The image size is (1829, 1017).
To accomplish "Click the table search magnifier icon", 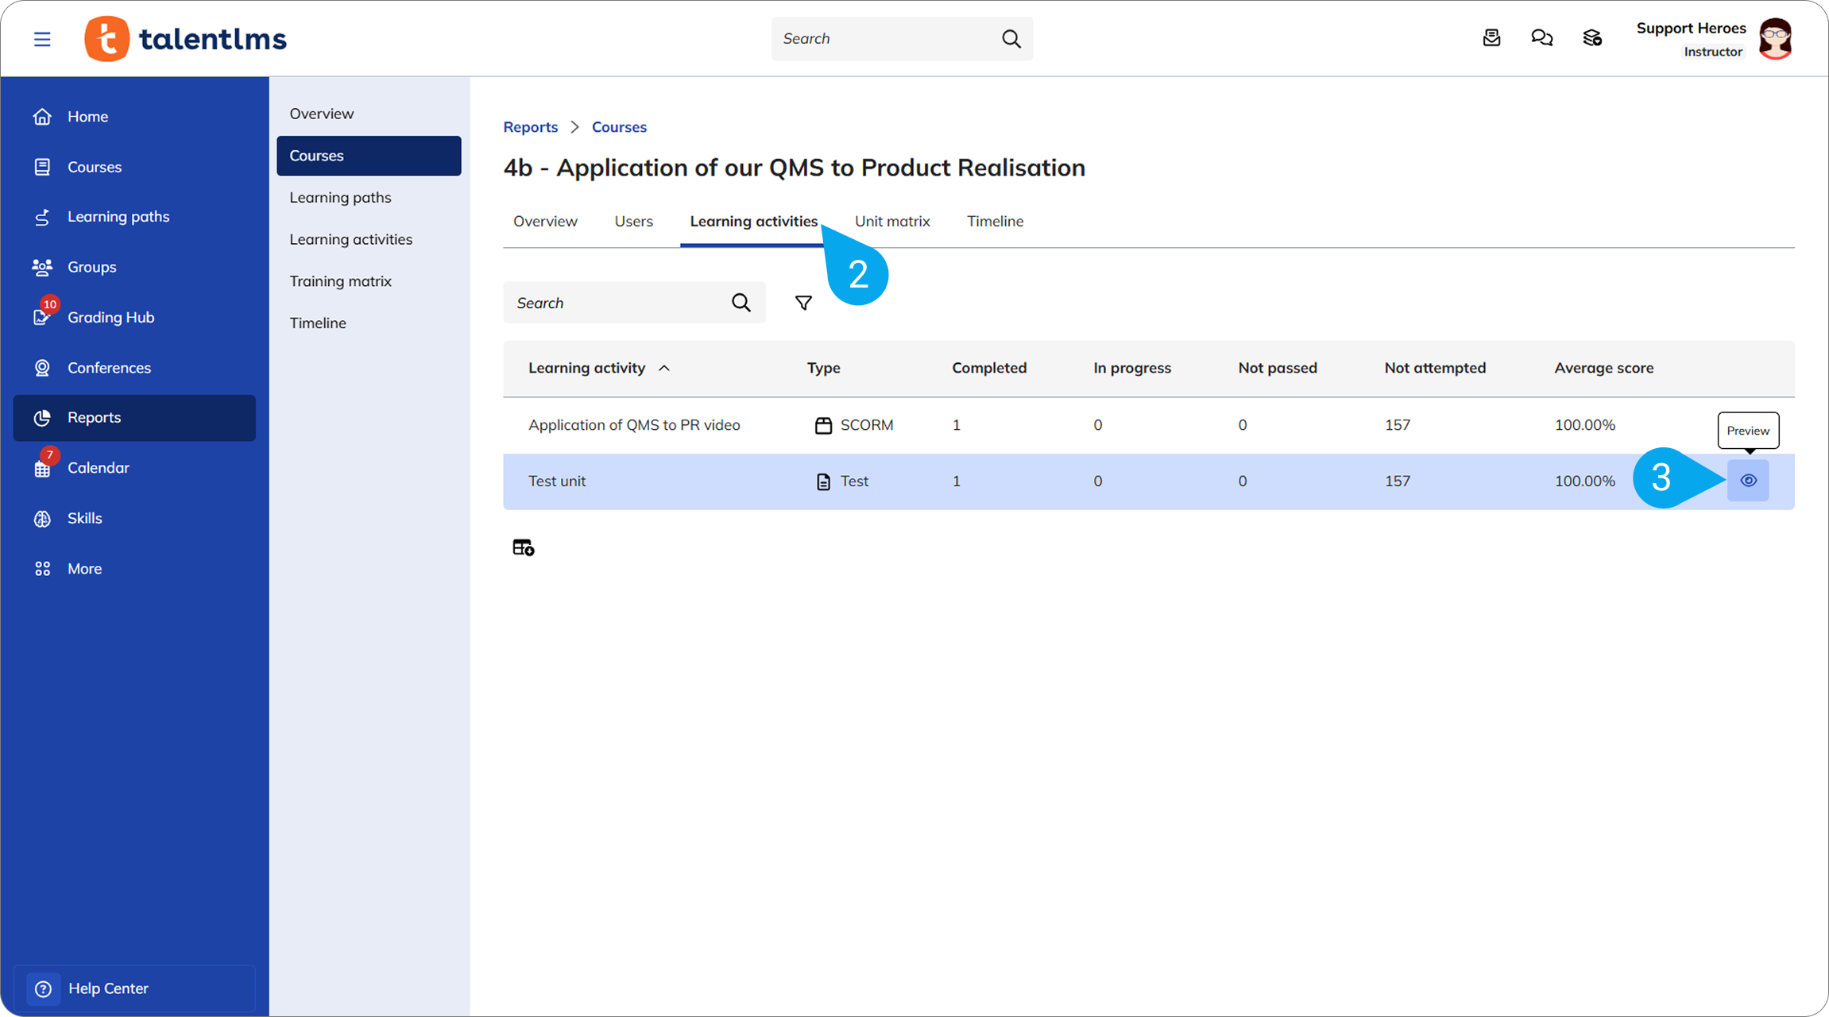I will click(x=740, y=303).
